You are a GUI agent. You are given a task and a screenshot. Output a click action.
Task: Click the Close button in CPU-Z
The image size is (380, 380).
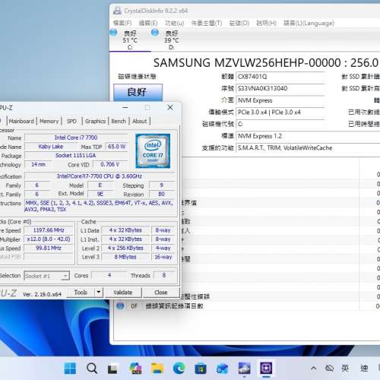[x=161, y=293]
